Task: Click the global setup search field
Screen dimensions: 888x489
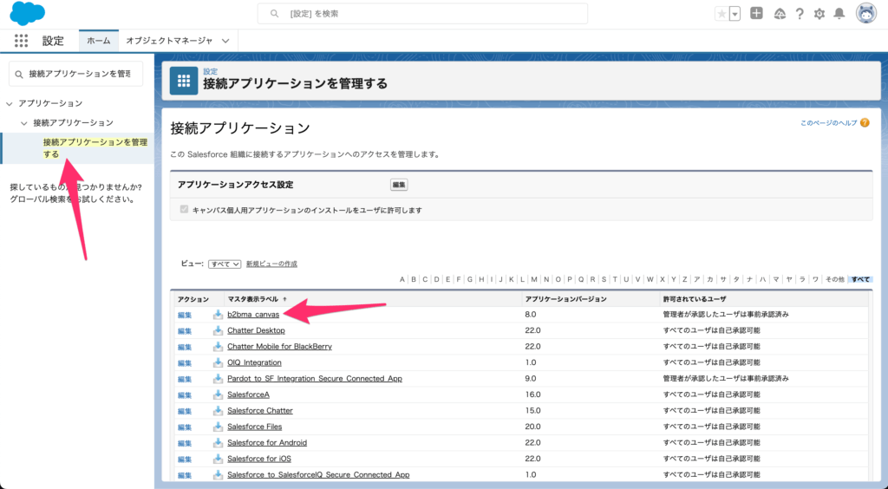Action: [x=422, y=14]
